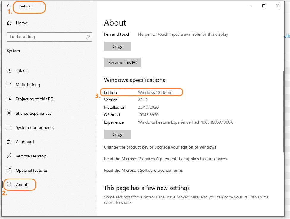Click the About info icon
The image size is (290, 219).
point(9,184)
